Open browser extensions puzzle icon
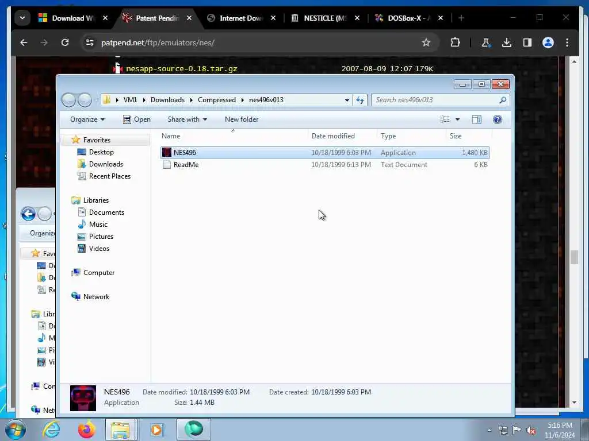589x441 pixels. (x=455, y=42)
